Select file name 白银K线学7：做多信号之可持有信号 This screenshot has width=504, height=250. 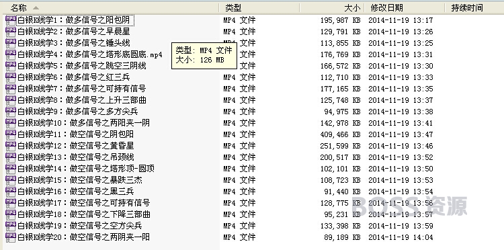click(81, 89)
